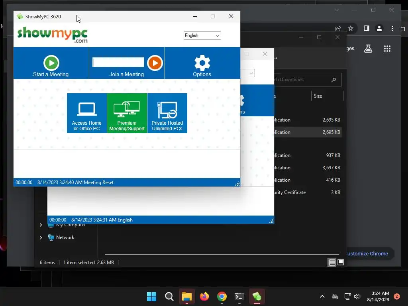Select the highlighted 2,695 KB file row
Image resolution: width=408 pixels, height=306 pixels.
(x=308, y=132)
